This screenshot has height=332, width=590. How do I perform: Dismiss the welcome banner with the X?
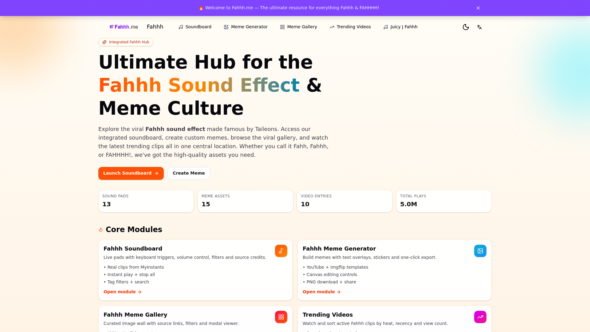point(478,8)
